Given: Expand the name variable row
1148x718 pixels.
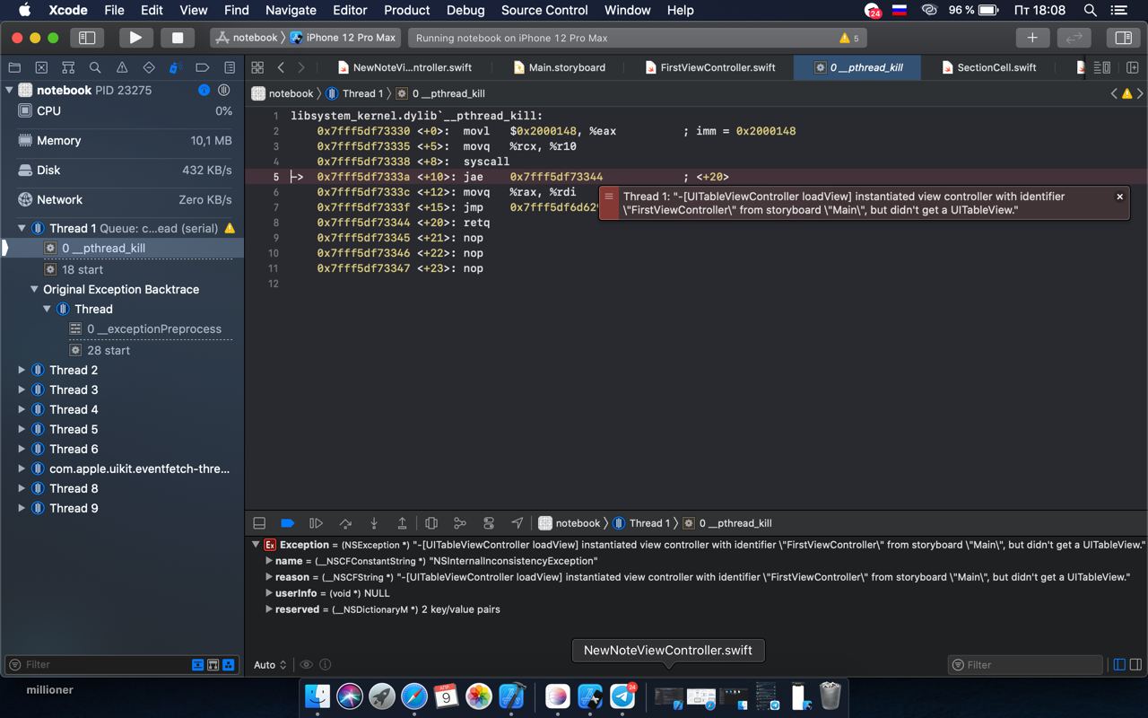Looking at the screenshot, I should (x=269, y=561).
